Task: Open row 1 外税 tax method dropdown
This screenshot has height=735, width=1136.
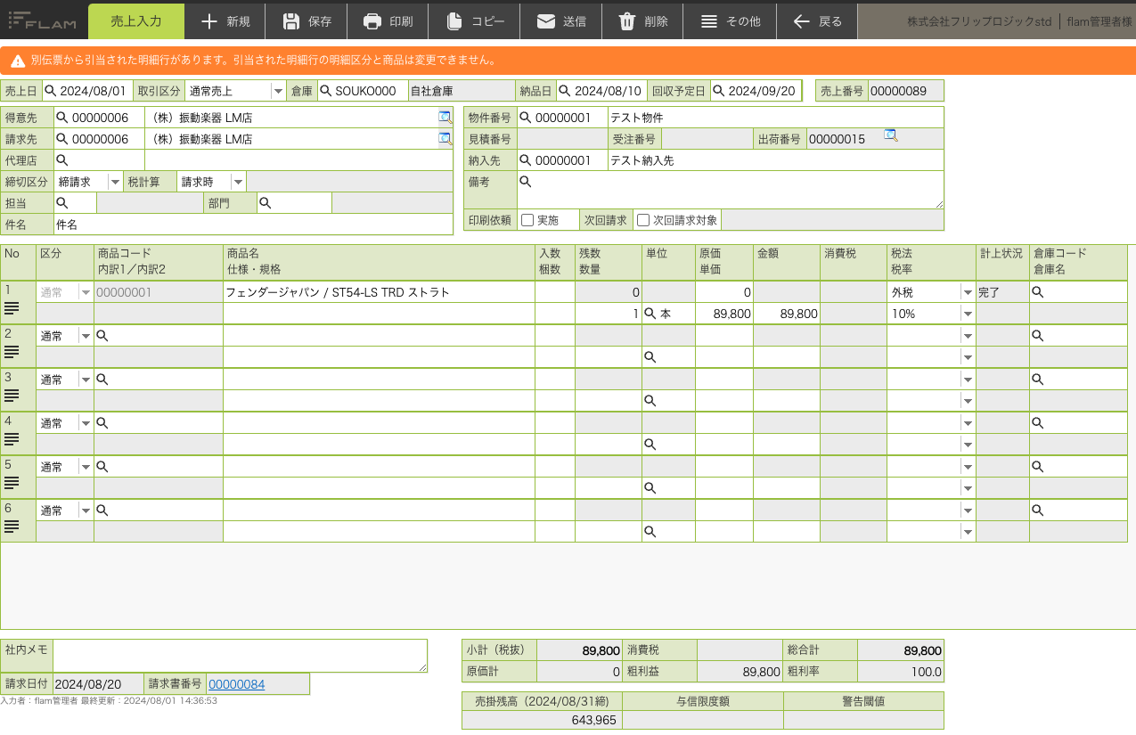Action: (x=967, y=292)
